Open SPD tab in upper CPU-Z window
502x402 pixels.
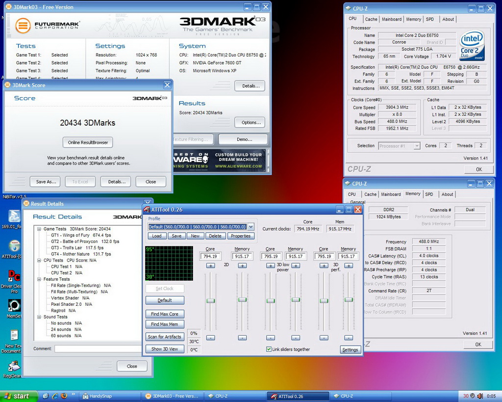(430, 19)
